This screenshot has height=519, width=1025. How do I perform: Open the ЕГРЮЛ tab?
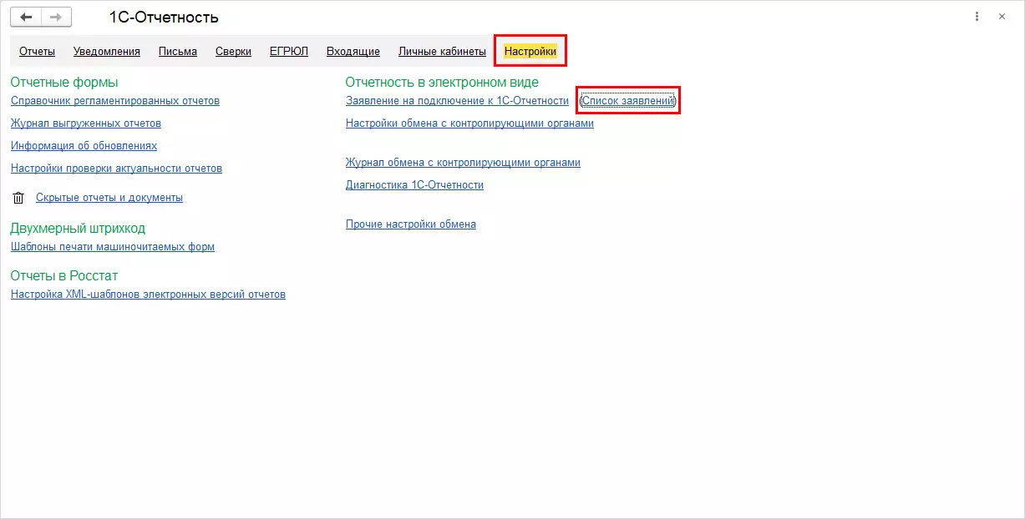(289, 52)
